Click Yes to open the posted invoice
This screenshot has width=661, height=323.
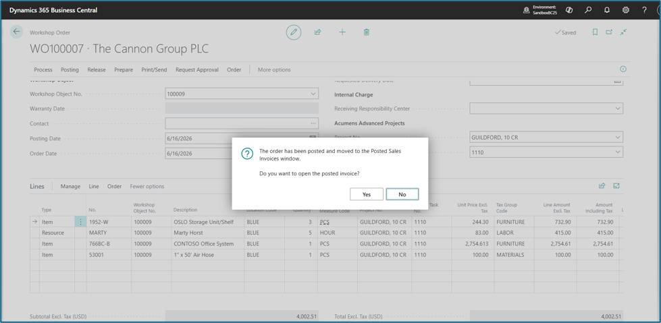click(x=367, y=194)
